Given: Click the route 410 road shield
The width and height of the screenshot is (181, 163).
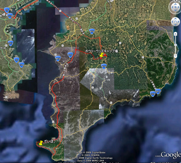Looking at the screenshot, I should click(104, 66).
